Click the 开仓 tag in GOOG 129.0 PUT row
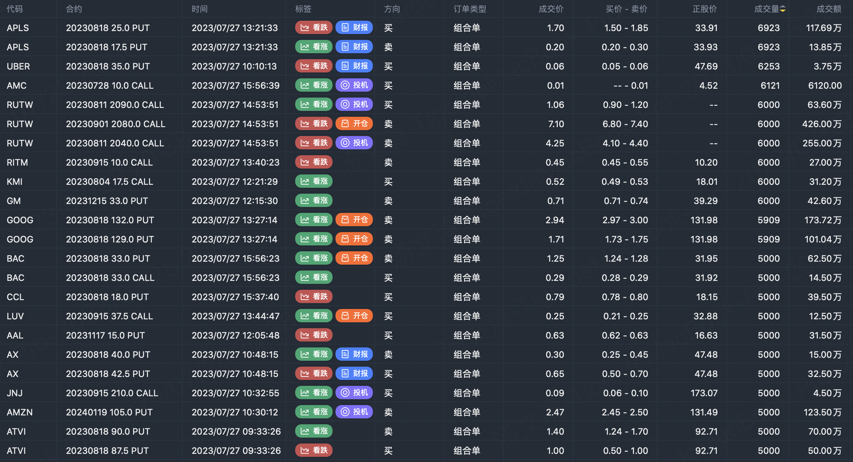This screenshot has width=853, height=462. pos(354,239)
